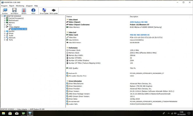Screen dimensions: 193x116
Task: Click the Feature column header
Action: point(69,17)
